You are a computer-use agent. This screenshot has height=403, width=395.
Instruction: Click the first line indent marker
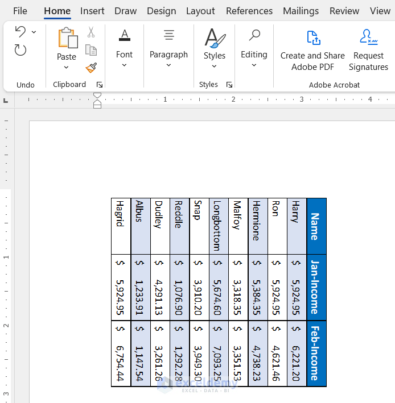pos(97,96)
